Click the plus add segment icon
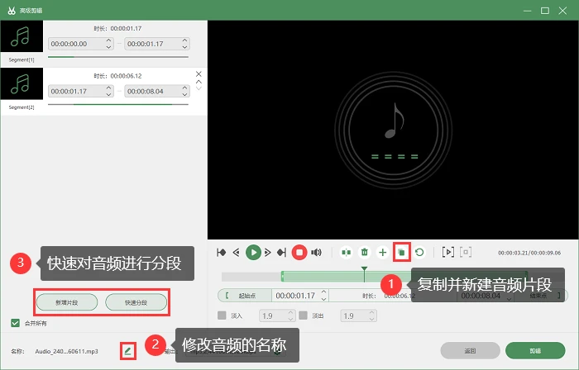 tap(383, 253)
